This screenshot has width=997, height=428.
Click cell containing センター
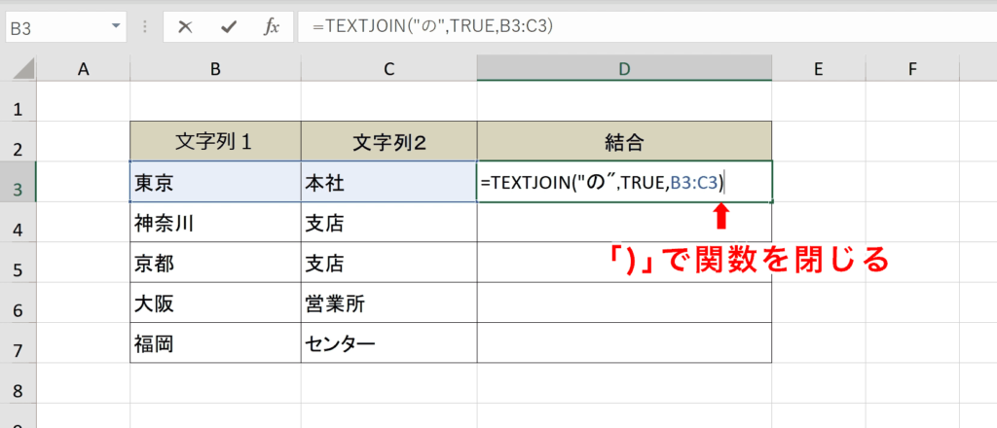[388, 344]
